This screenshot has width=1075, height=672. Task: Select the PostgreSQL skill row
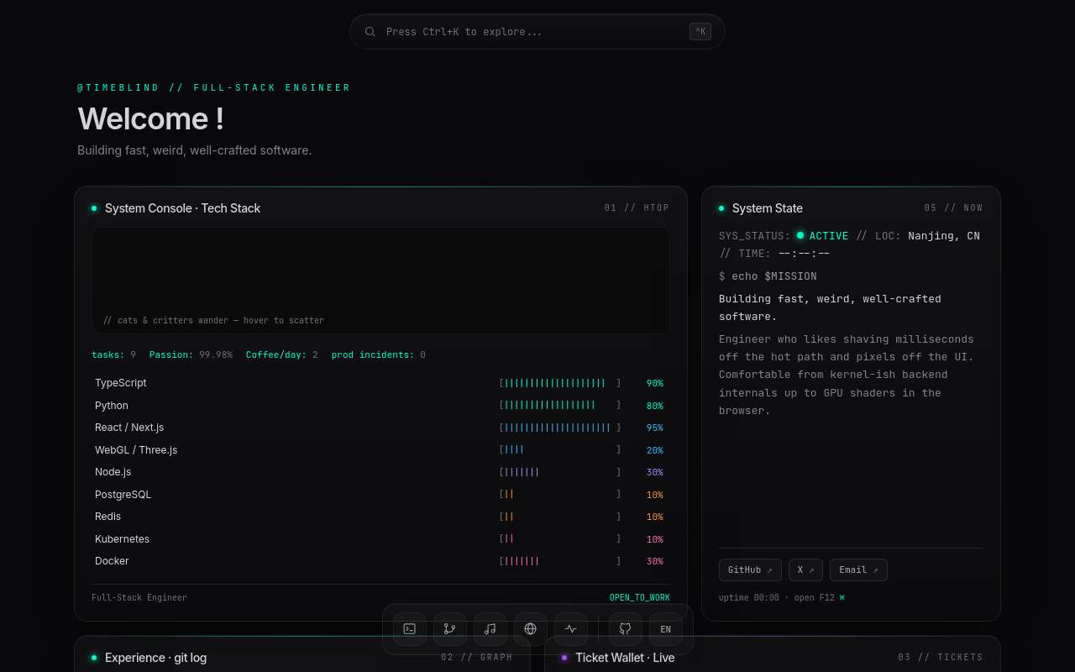(x=380, y=495)
